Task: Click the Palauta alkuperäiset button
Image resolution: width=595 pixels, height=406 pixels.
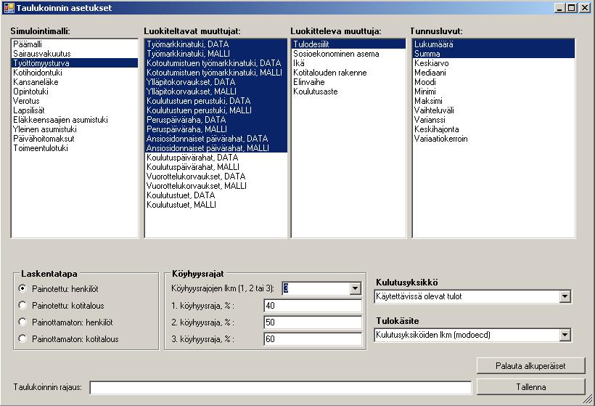Action: [530, 366]
